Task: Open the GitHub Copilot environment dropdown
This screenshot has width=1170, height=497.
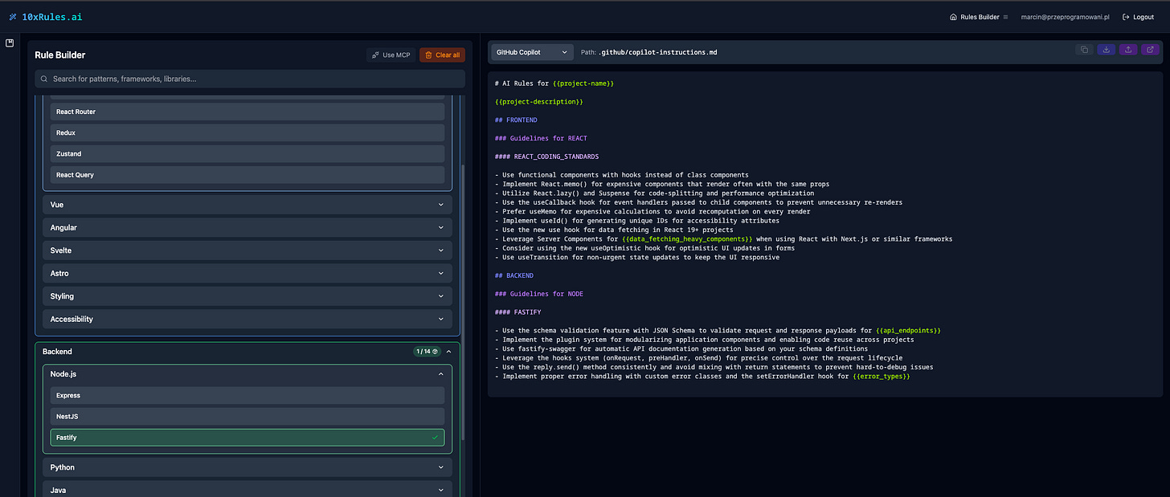Action: point(532,52)
